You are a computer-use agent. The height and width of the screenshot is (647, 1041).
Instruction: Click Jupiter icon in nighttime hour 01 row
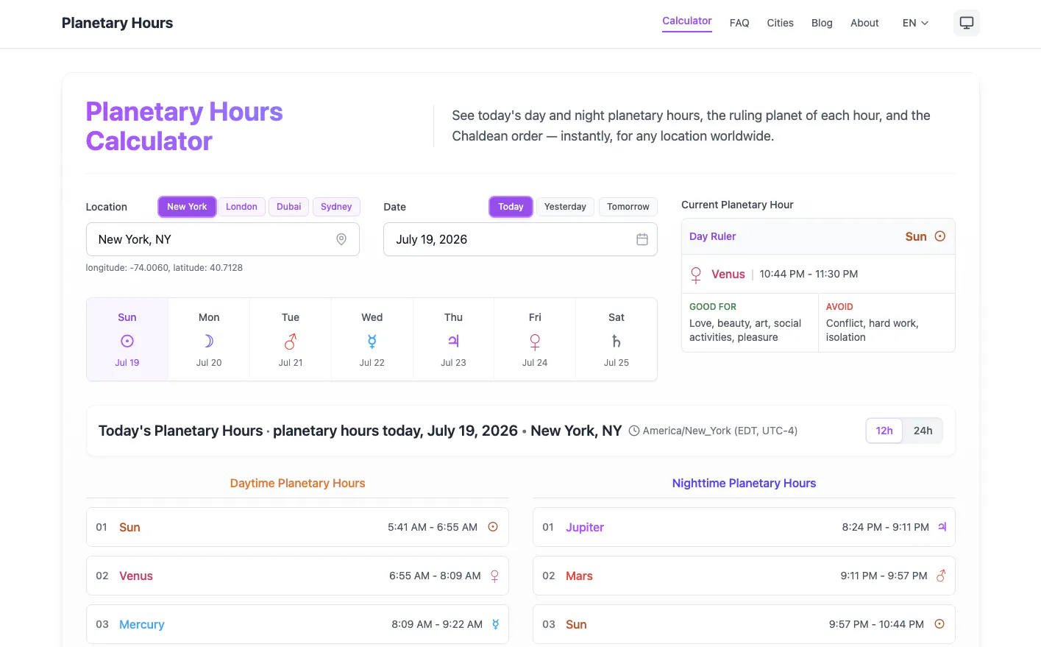coord(942,527)
